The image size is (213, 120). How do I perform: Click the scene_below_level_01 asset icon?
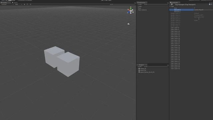click(x=139, y=72)
